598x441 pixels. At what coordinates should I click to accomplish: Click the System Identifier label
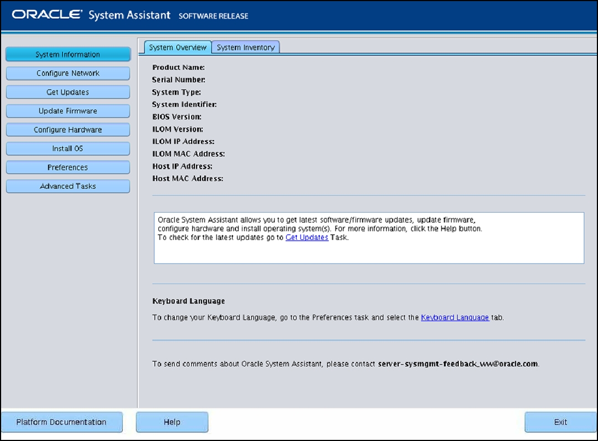point(184,104)
